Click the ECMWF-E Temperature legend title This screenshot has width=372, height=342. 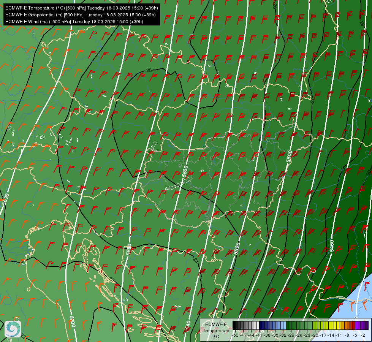tap(216, 328)
